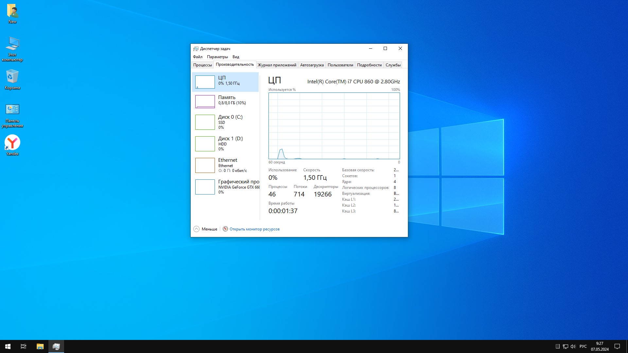Click the CPU usage graph area
Image resolution: width=628 pixels, height=353 pixels.
tap(334, 126)
